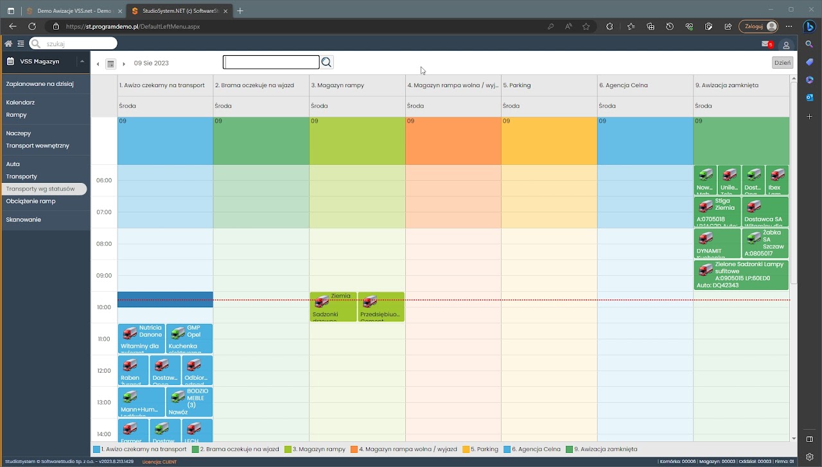Go to next day with right arrow
Viewport: 822px width, 467px height.
tap(123, 64)
